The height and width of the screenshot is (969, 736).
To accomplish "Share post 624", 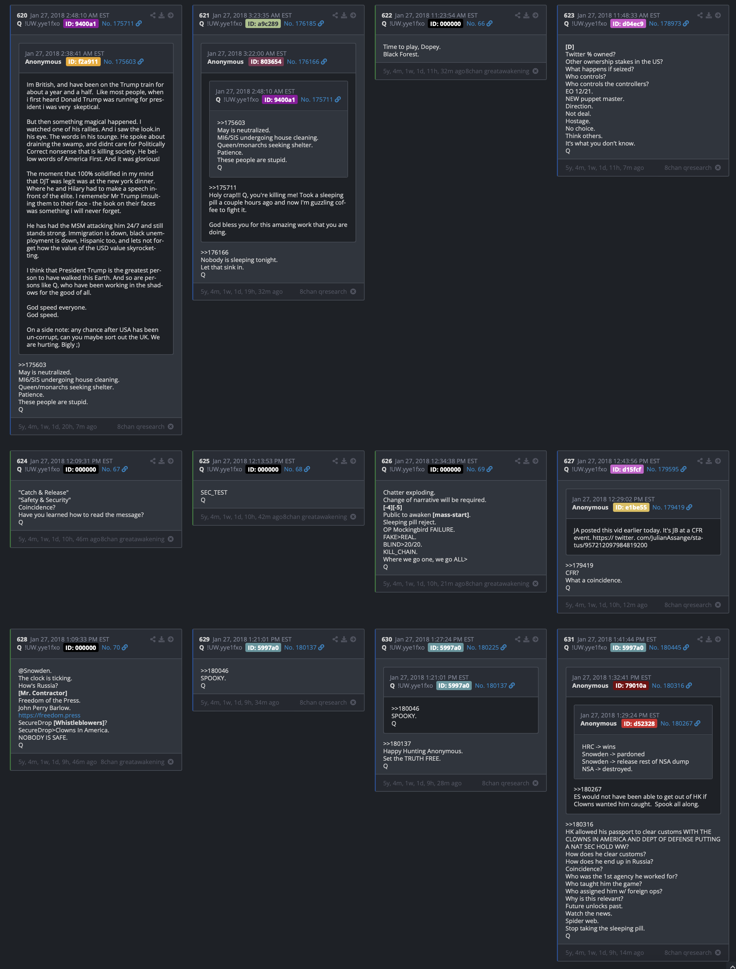I will pyautogui.click(x=152, y=461).
